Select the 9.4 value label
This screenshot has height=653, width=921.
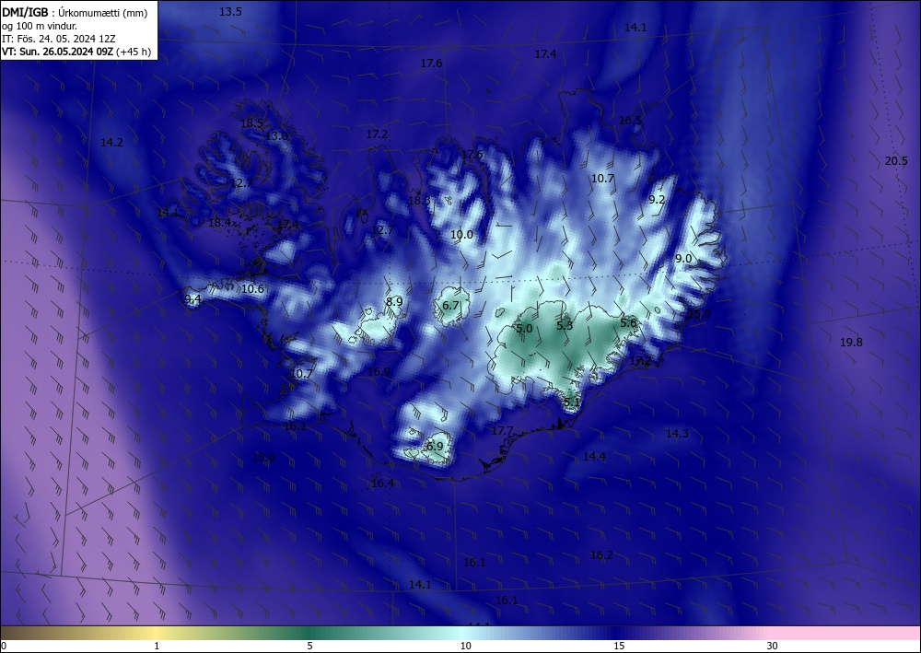[192, 299]
